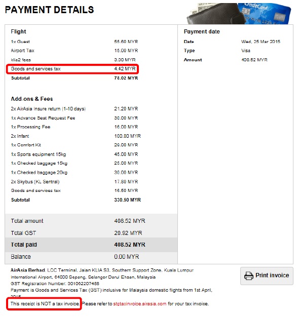Click the Add-ons subtotal 330.50 MYR
Screen dimensions: 298x317
coord(127,200)
